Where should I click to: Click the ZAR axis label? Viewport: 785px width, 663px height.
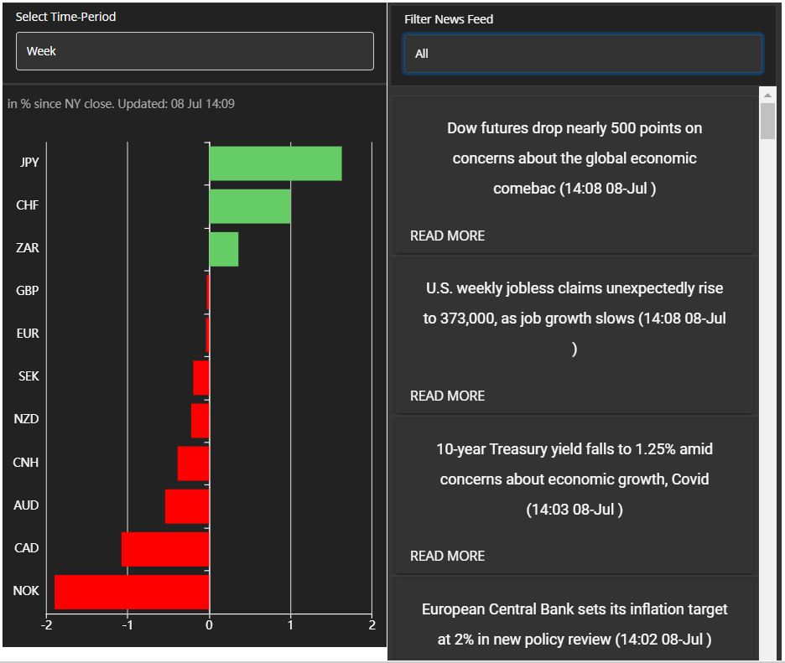pyautogui.click(x=28, y=248)
